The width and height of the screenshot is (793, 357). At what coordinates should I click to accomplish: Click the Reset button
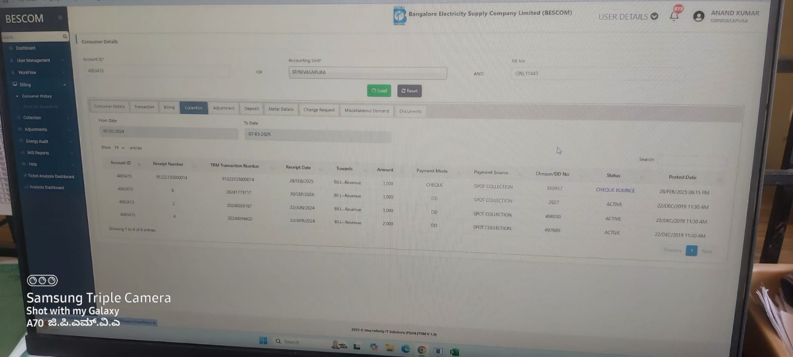pos(409,91)
